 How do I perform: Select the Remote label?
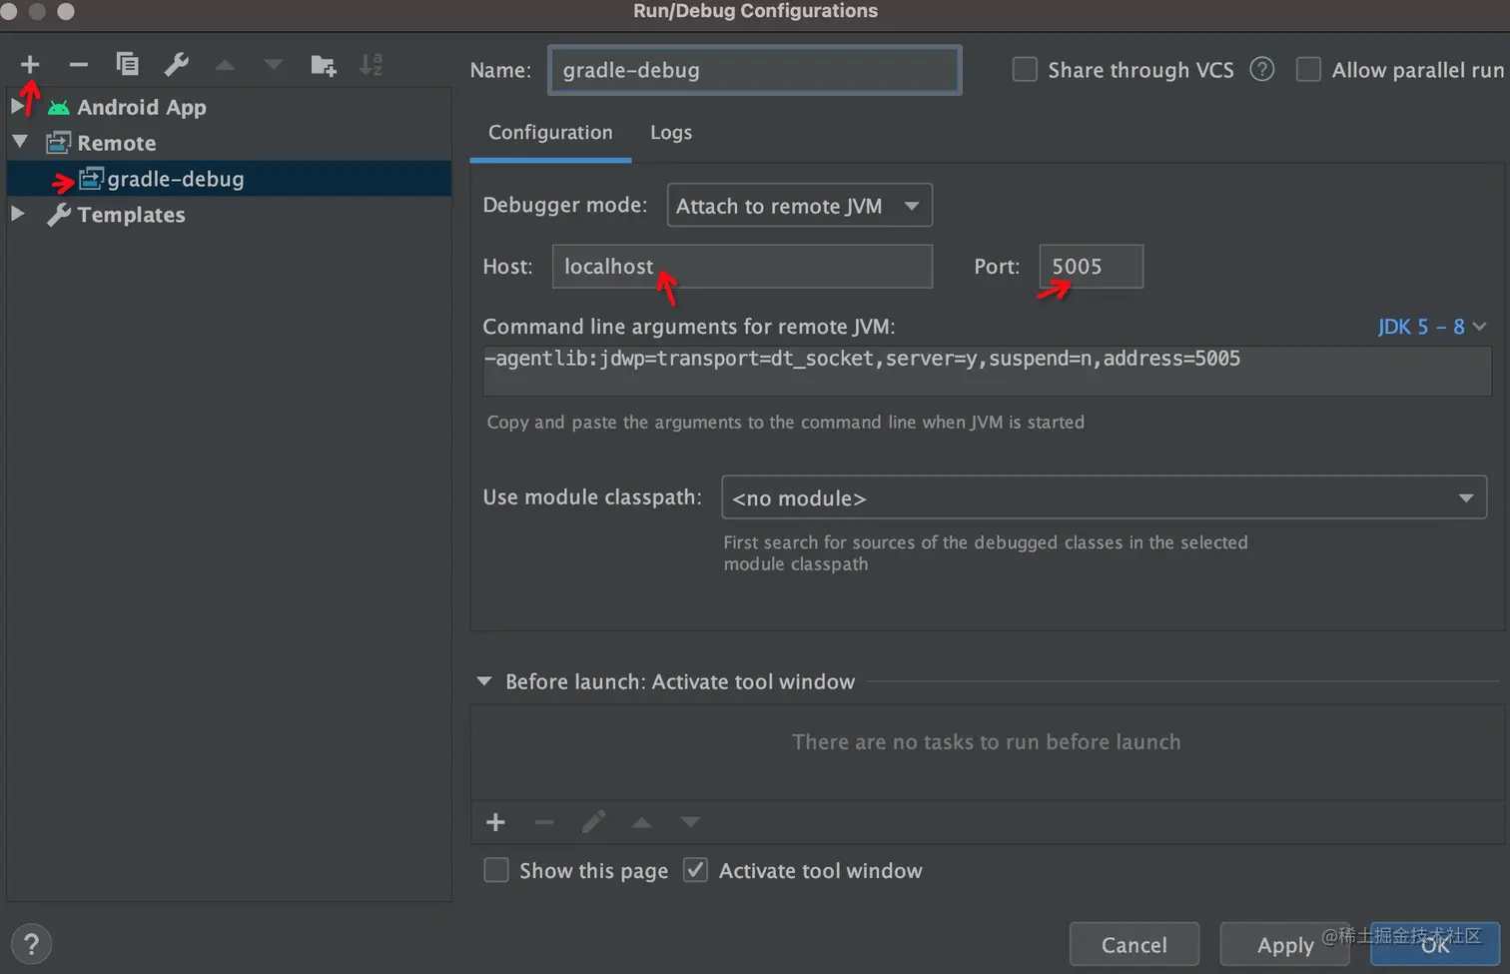tap(117, 143)
